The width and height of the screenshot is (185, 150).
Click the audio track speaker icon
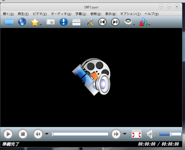coord(128,22)
